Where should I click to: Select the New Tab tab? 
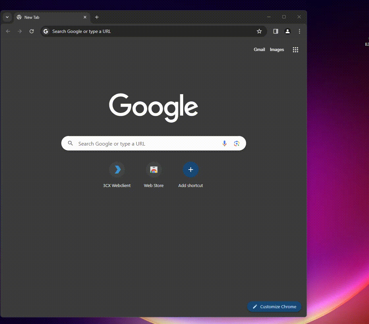52,17
